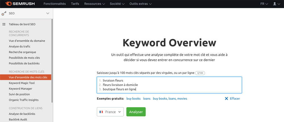Open Backlink Audit
The height and width of the screenshot is (122, 284).
tap(18, 119)
